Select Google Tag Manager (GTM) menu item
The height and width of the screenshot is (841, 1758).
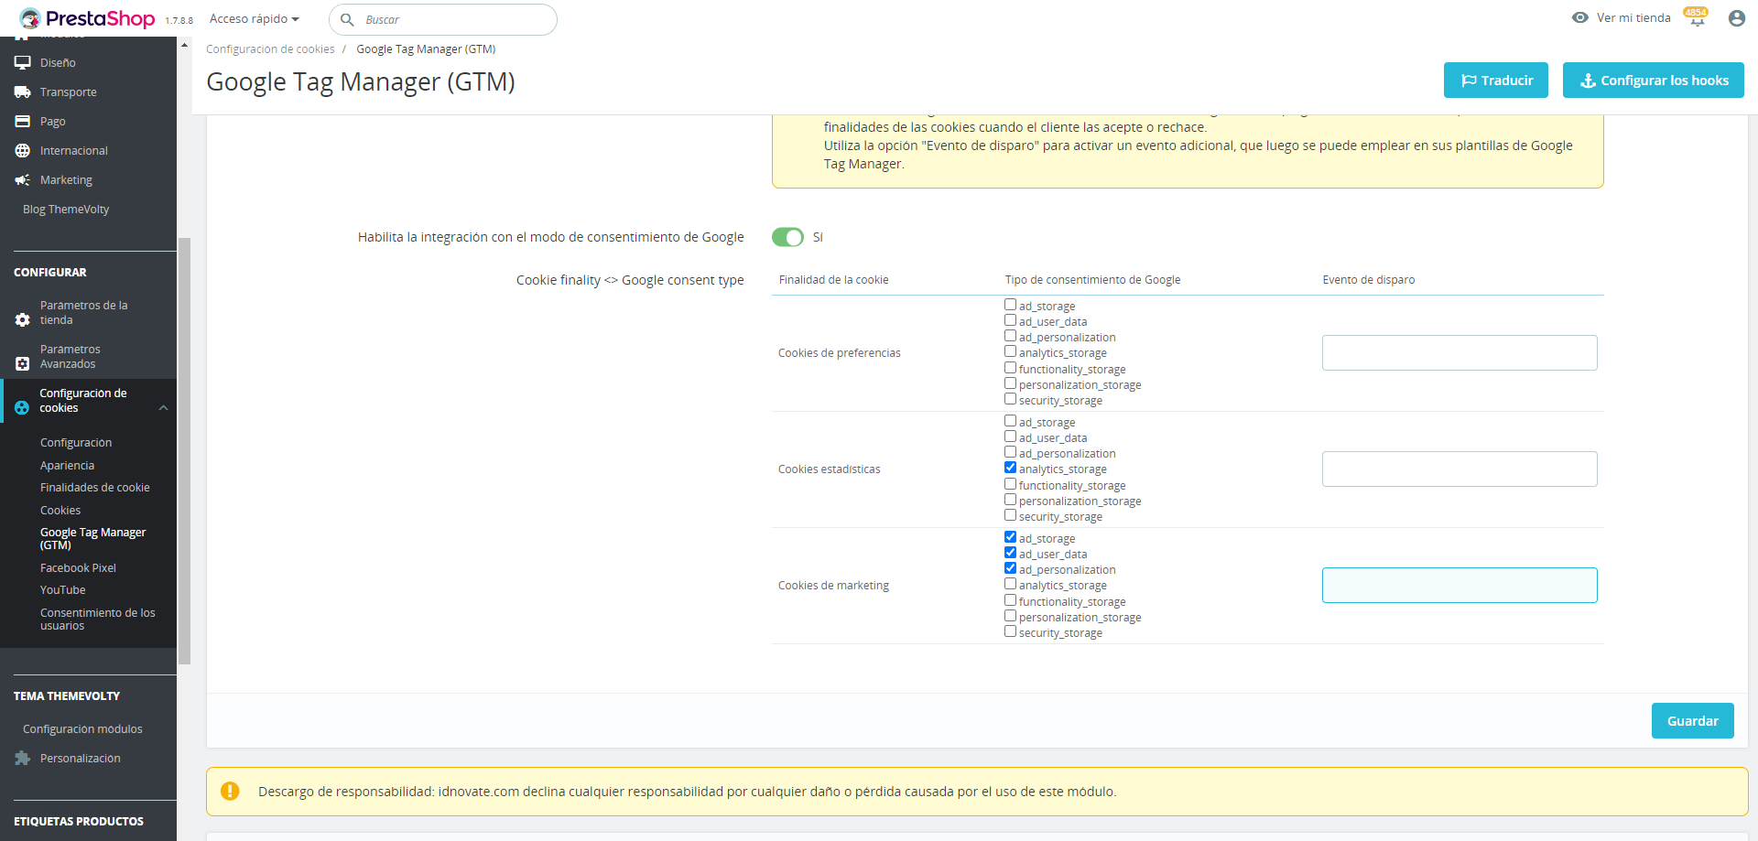tap(93, 539)
